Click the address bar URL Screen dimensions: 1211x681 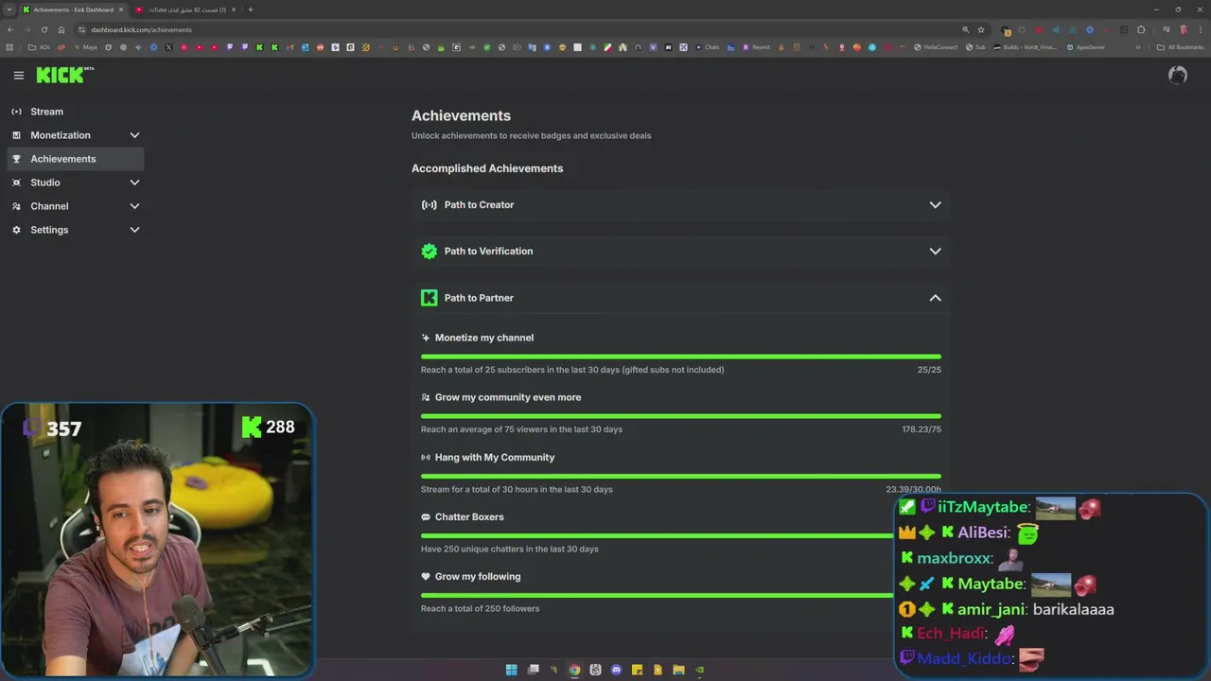pyautogui.click(x=141, y=30)
